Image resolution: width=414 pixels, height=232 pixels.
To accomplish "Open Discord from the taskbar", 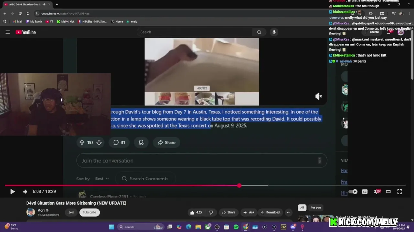I will (293, 227).
